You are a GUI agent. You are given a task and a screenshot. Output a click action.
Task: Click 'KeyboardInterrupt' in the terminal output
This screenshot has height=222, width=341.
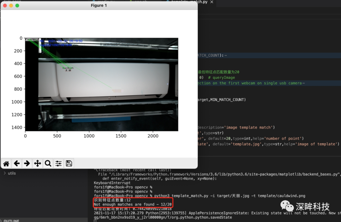(112, 183)
